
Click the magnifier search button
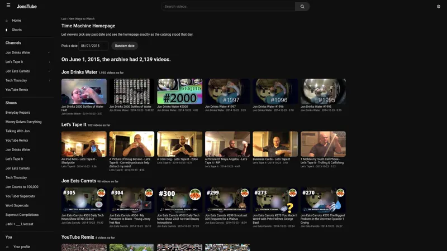coord(302,7)
